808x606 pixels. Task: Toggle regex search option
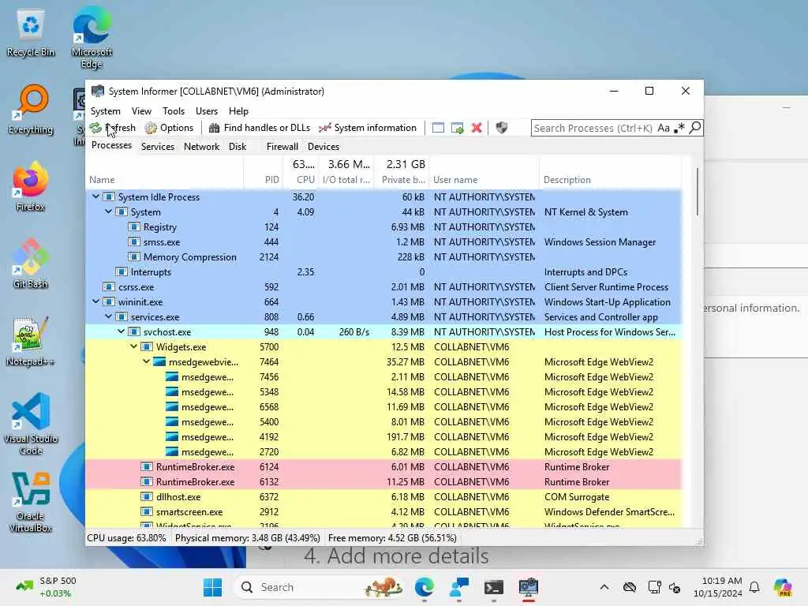(679, 128)
